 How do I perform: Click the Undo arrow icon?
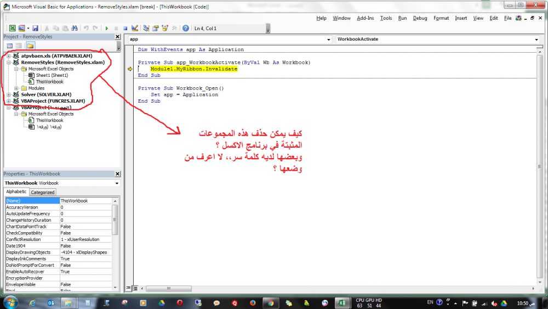[x=86, y=29]
